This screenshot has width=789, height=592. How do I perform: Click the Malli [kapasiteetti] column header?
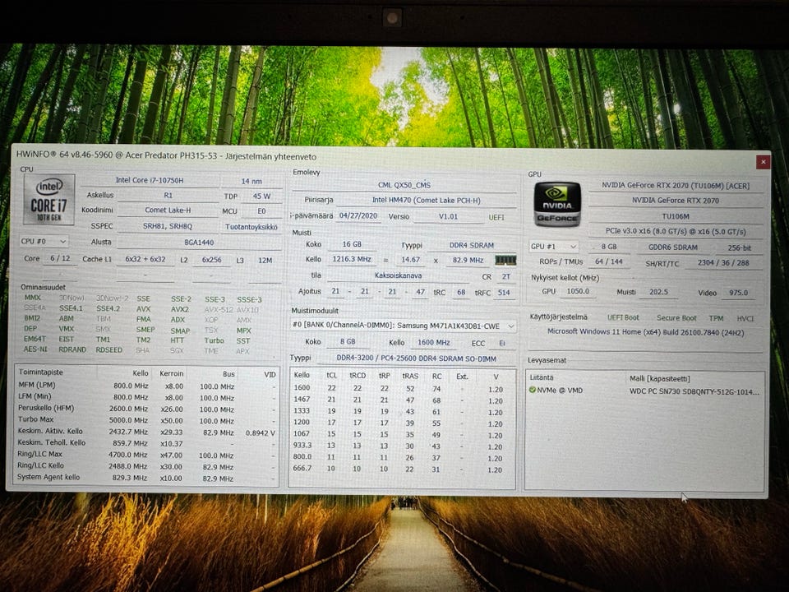659,378
